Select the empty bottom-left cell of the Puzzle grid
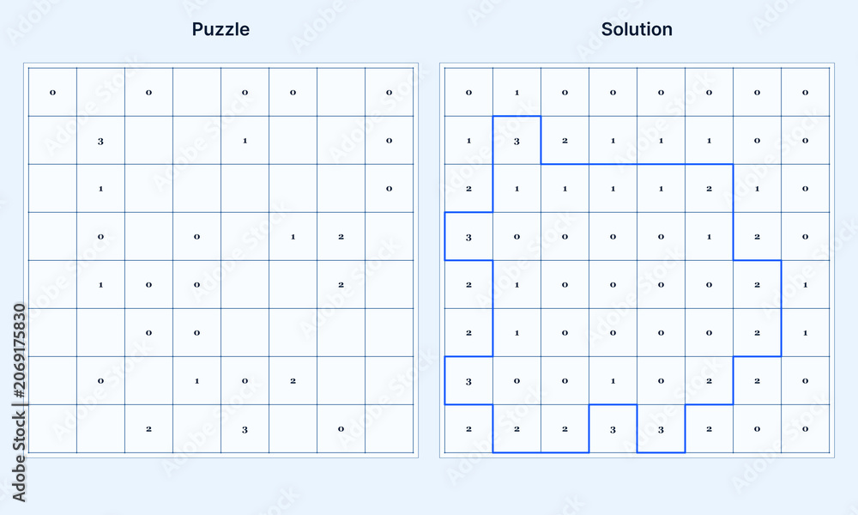Viewport: 858px width, 515px height. click(52, 429)
